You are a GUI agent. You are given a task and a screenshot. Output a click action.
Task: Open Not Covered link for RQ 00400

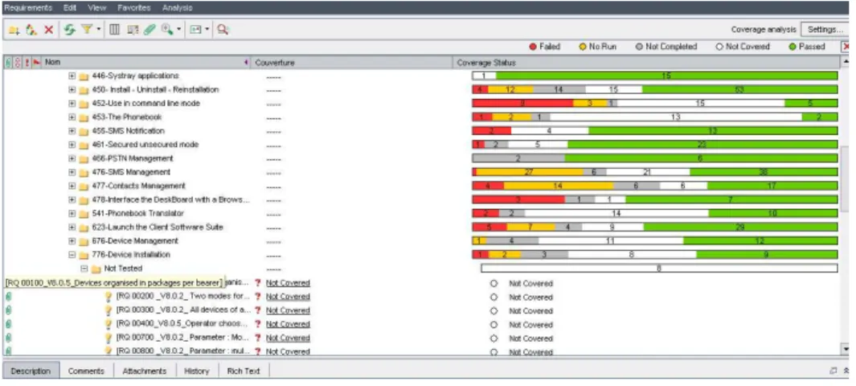[x=288, y=324]
